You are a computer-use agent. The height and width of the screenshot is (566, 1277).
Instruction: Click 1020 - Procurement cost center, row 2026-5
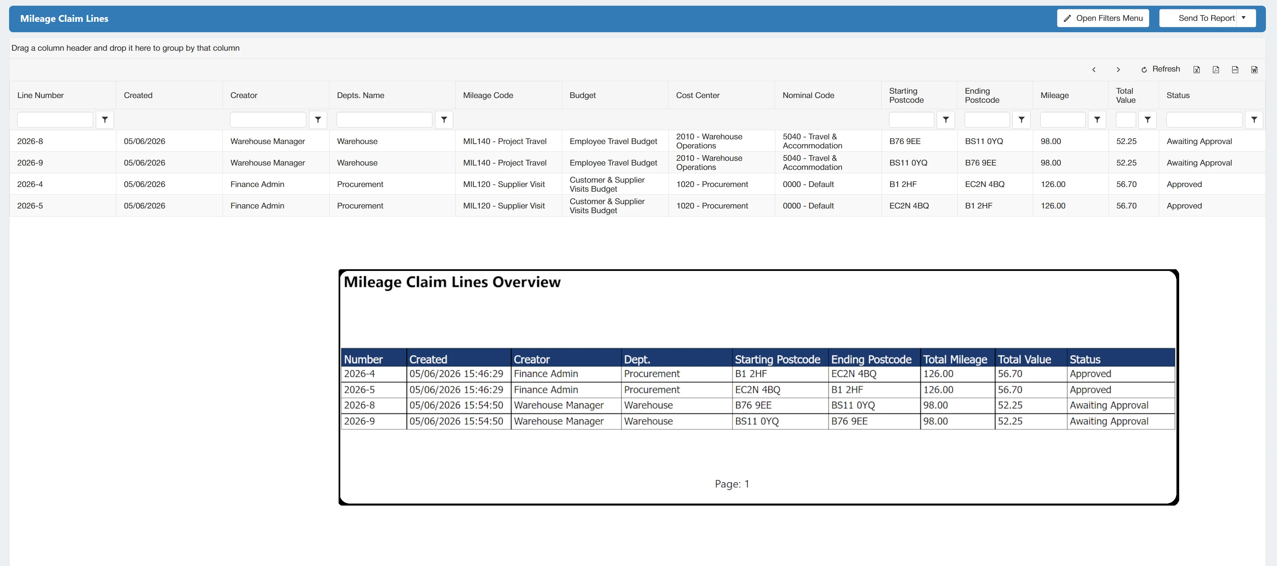pyautogui.click(x=712, y=206)
